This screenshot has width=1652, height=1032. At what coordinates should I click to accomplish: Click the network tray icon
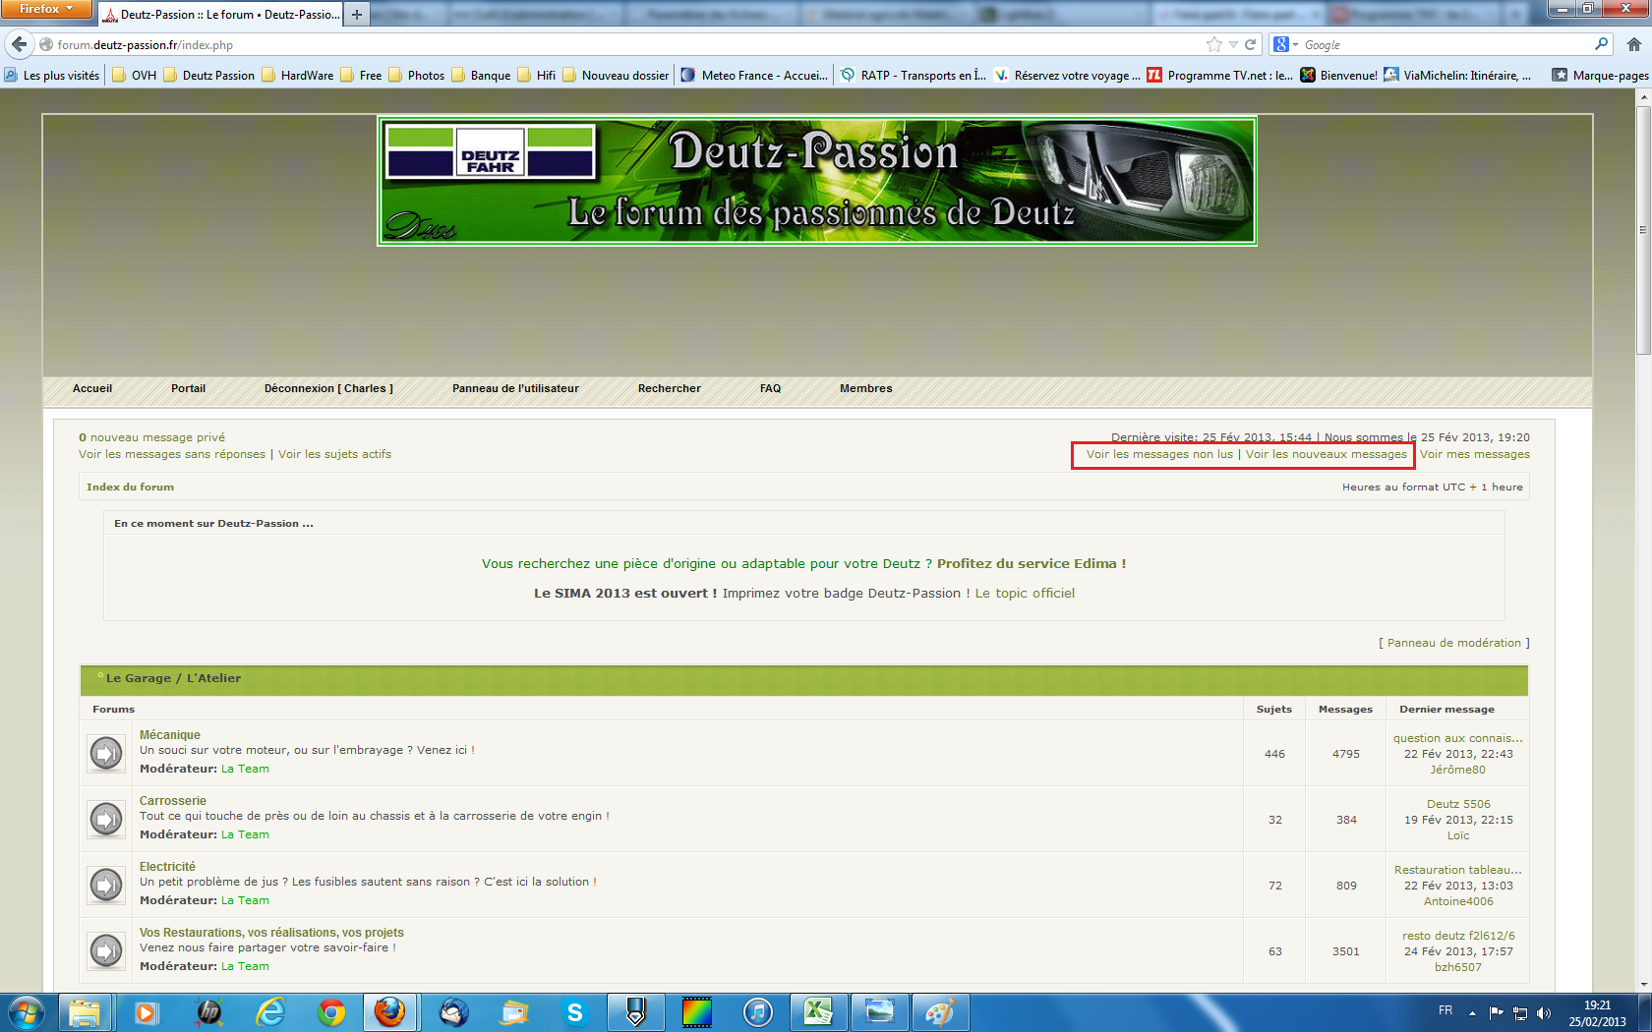click(1520, 1012)
